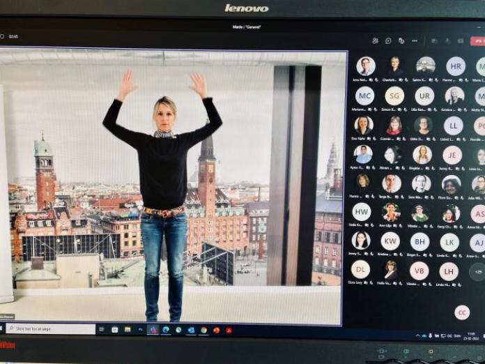Expand the system tray hidden icons chevron
Viewport: 485px width, 364px height.
coord(417,335)
